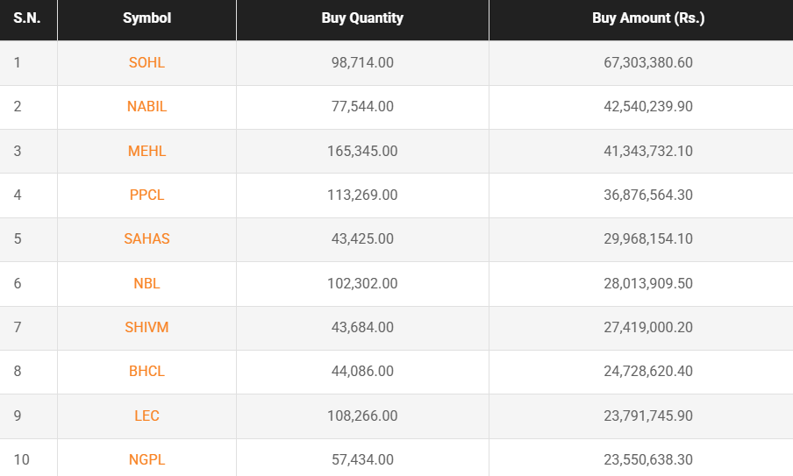Select the buy amount 67,303,380.60
Viewport: 793px width, 476px height.
(x=648, y=62)
